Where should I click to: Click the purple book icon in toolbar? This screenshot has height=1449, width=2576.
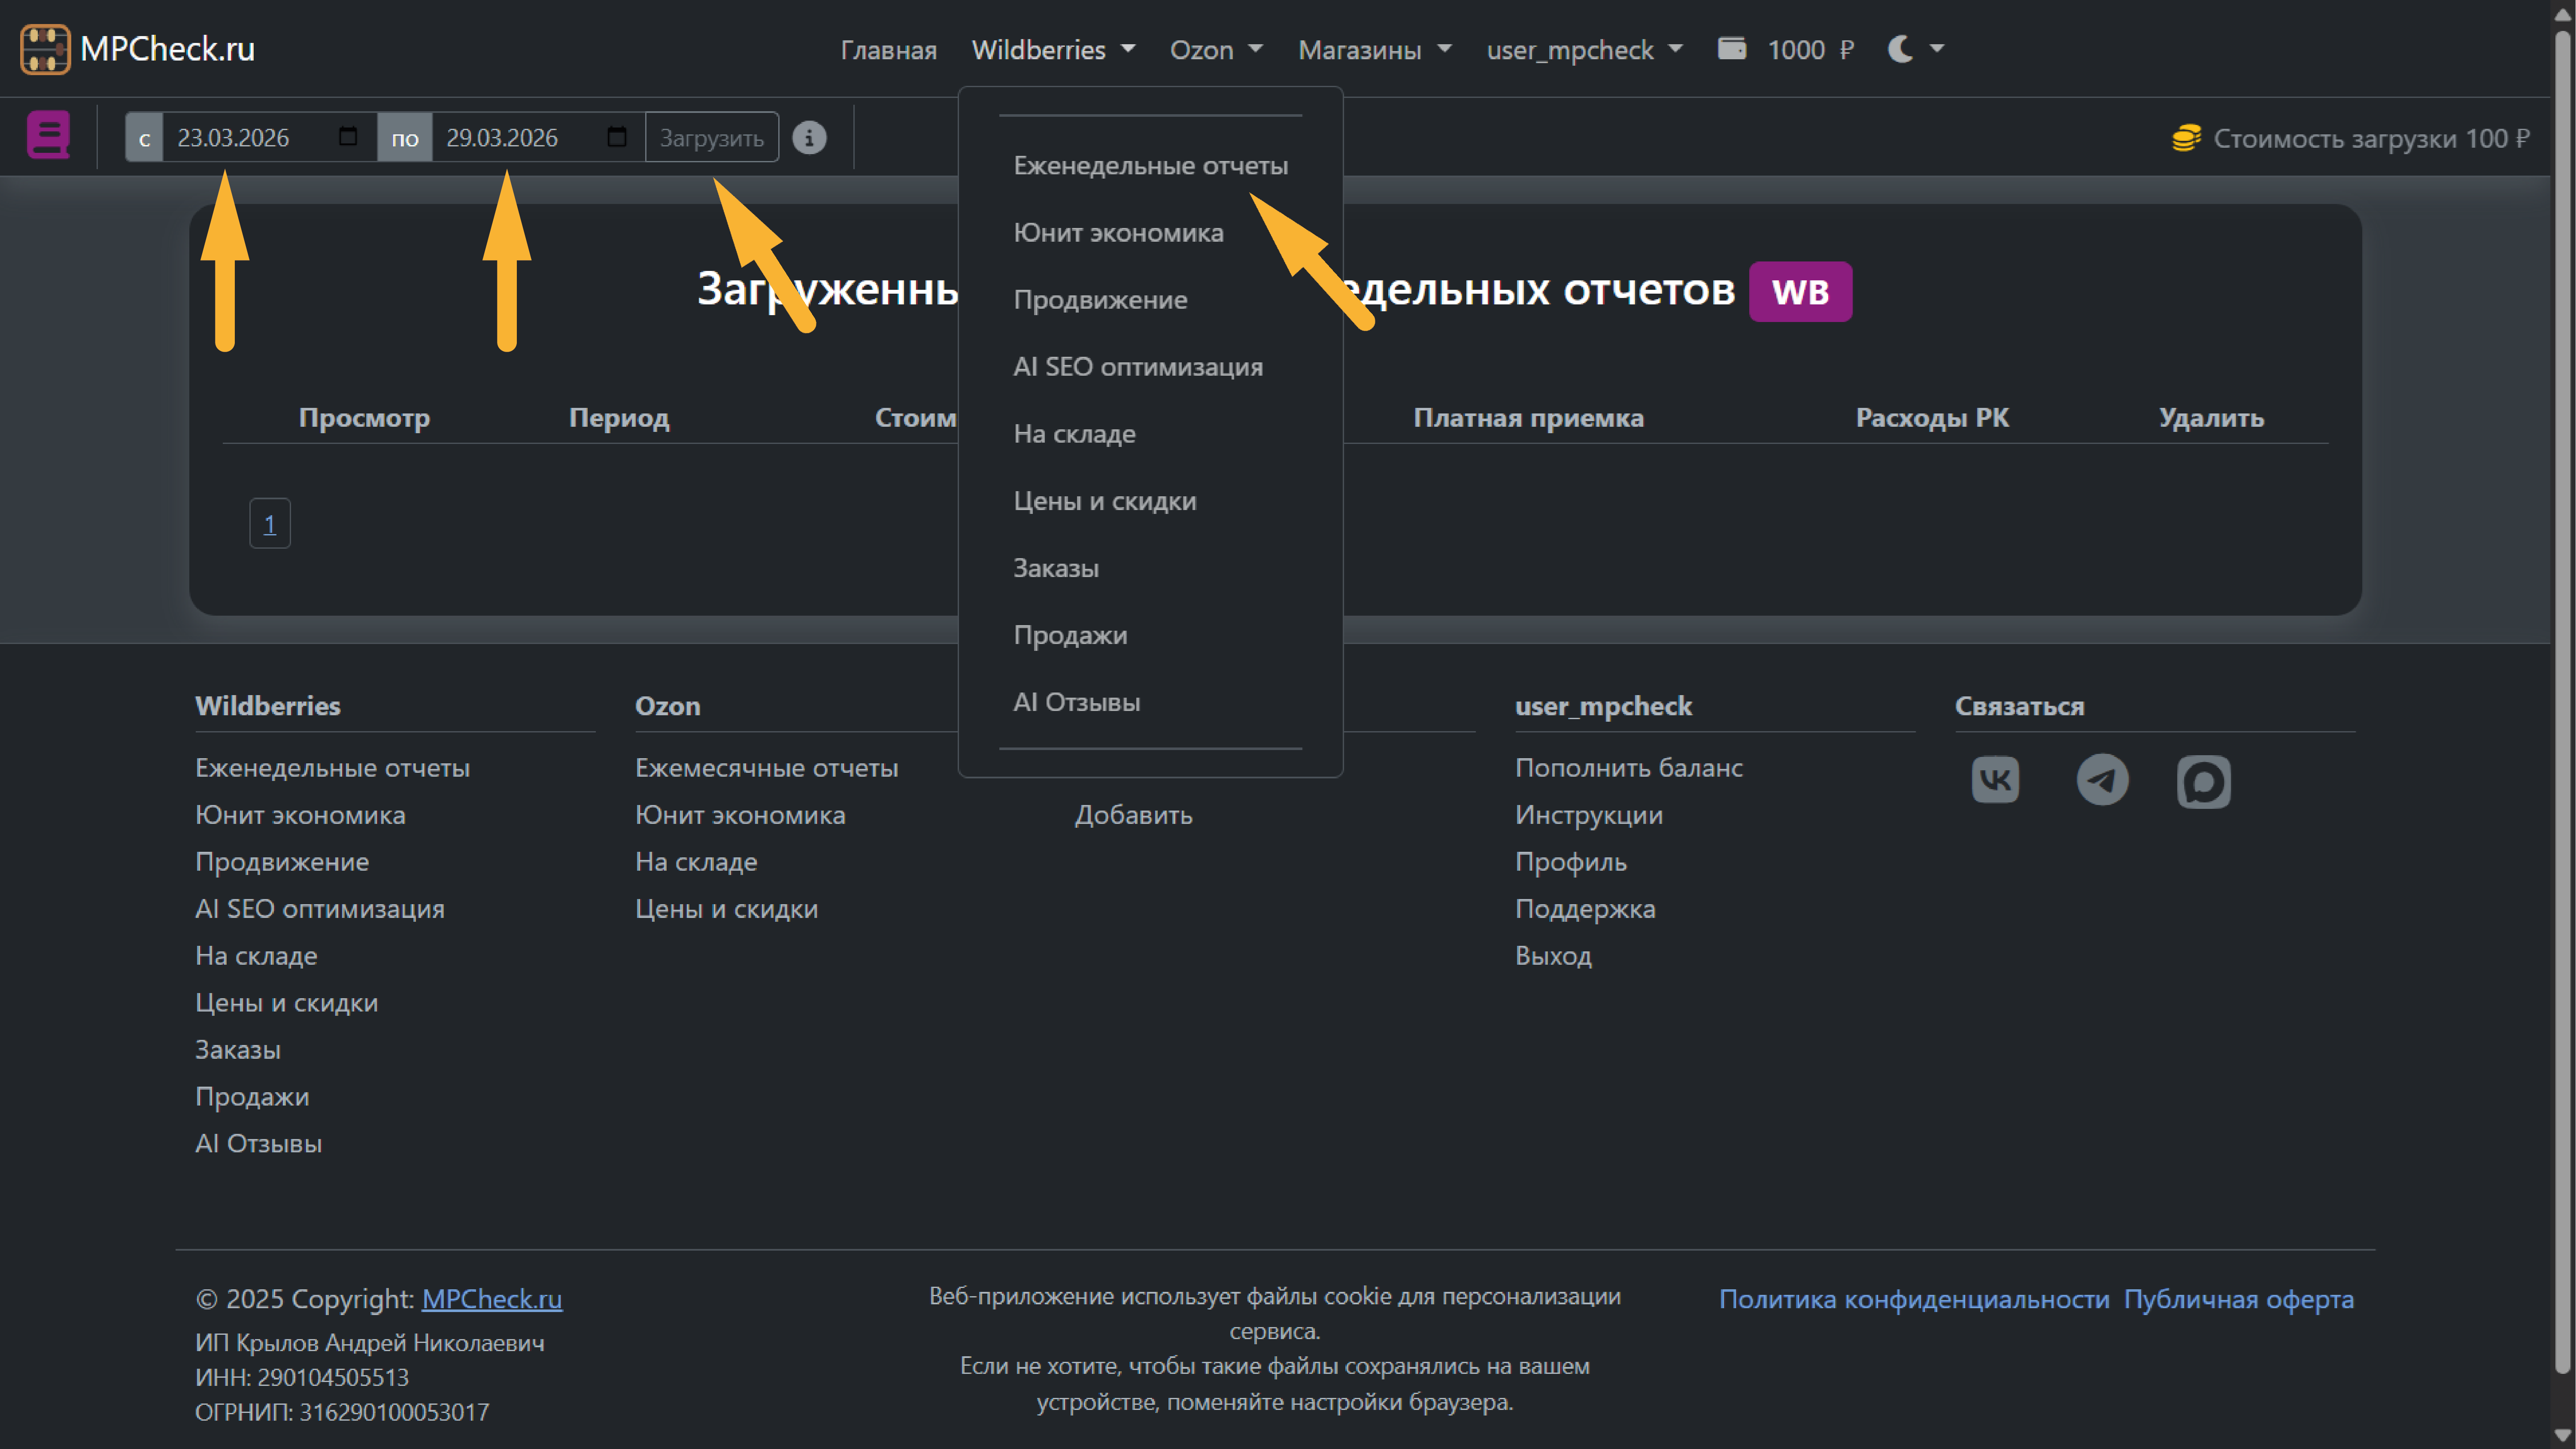click(48, 135)
